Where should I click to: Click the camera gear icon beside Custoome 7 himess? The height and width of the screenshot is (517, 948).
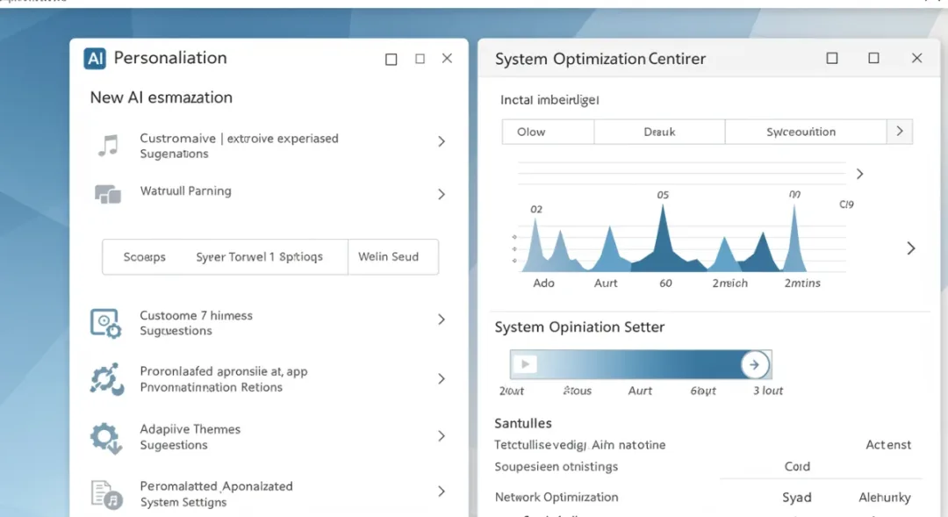pos(106,323)
